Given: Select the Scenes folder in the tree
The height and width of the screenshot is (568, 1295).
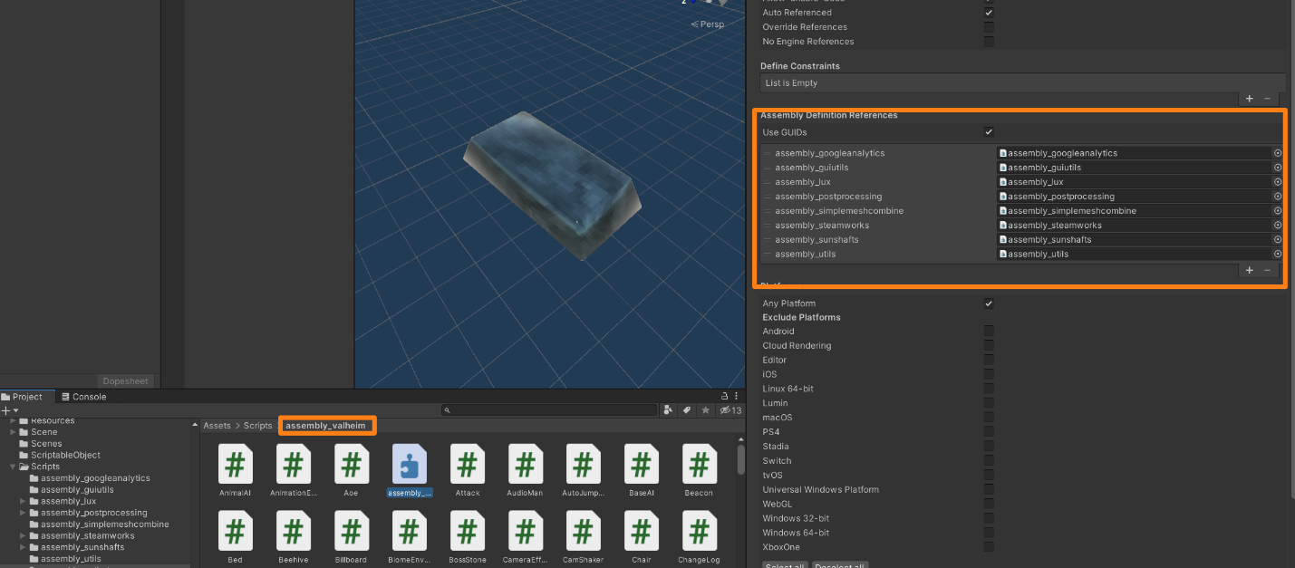Looking at the screenshot, I should (46, 444).
